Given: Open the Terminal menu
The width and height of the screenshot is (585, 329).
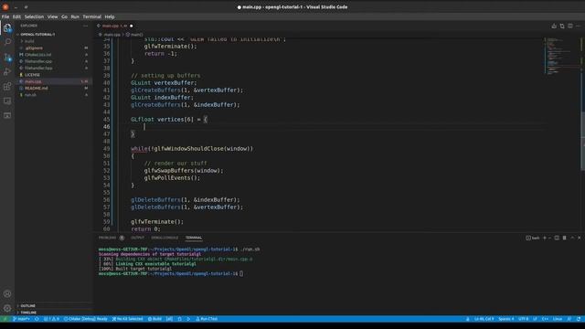Looking at the screenshot, I should tap(92, 16).
